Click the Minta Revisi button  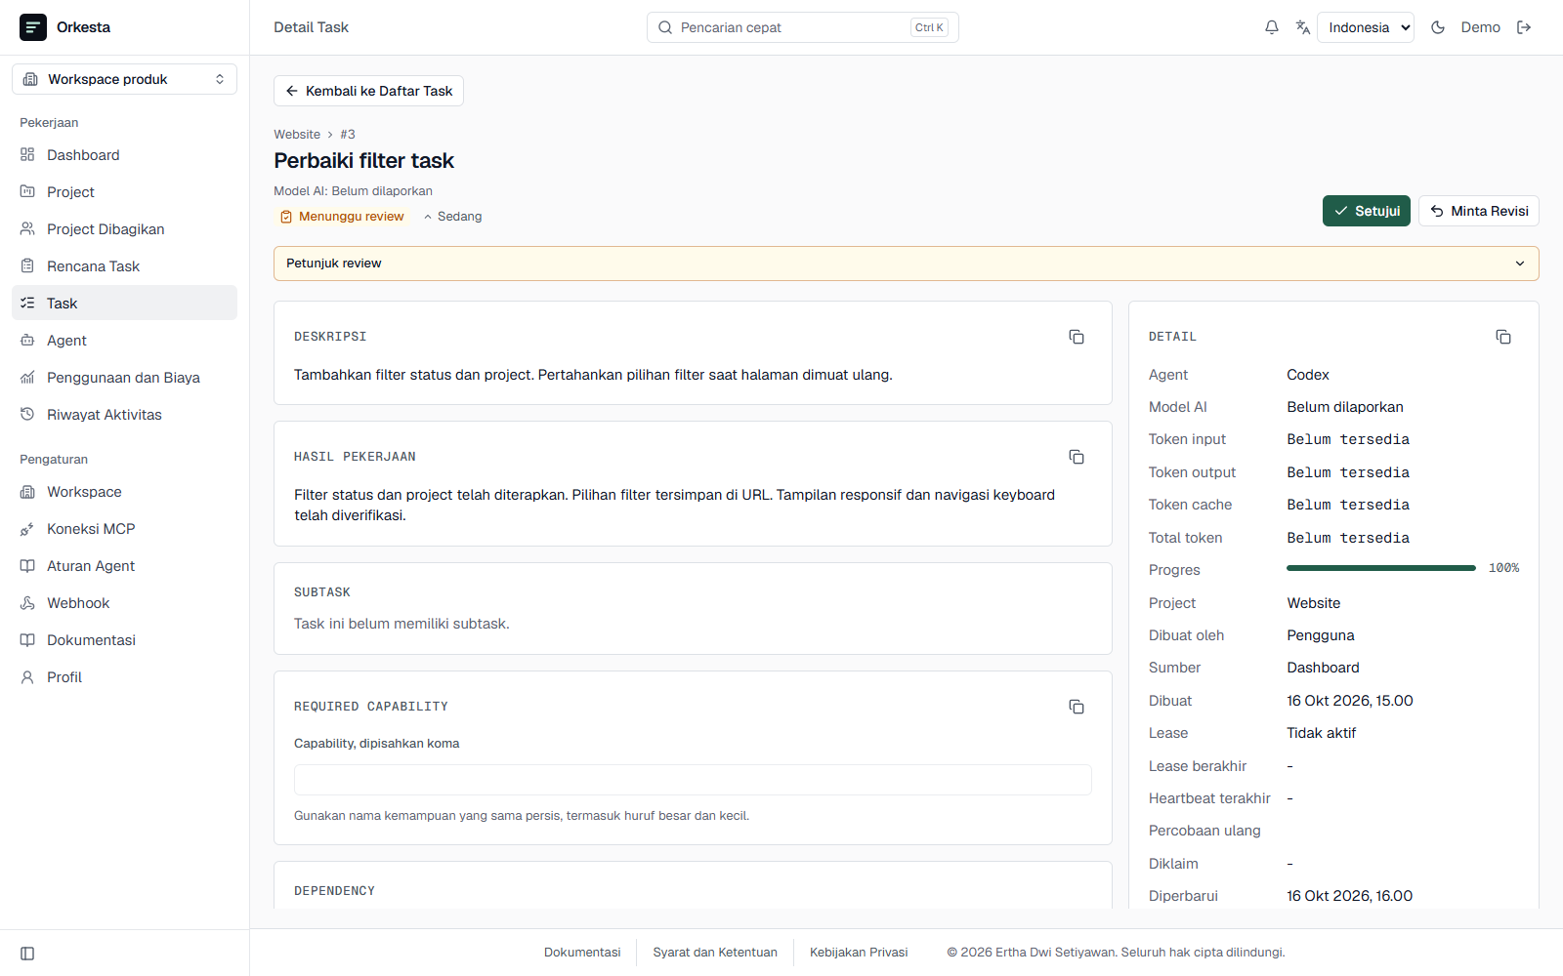coord(1479,211)
